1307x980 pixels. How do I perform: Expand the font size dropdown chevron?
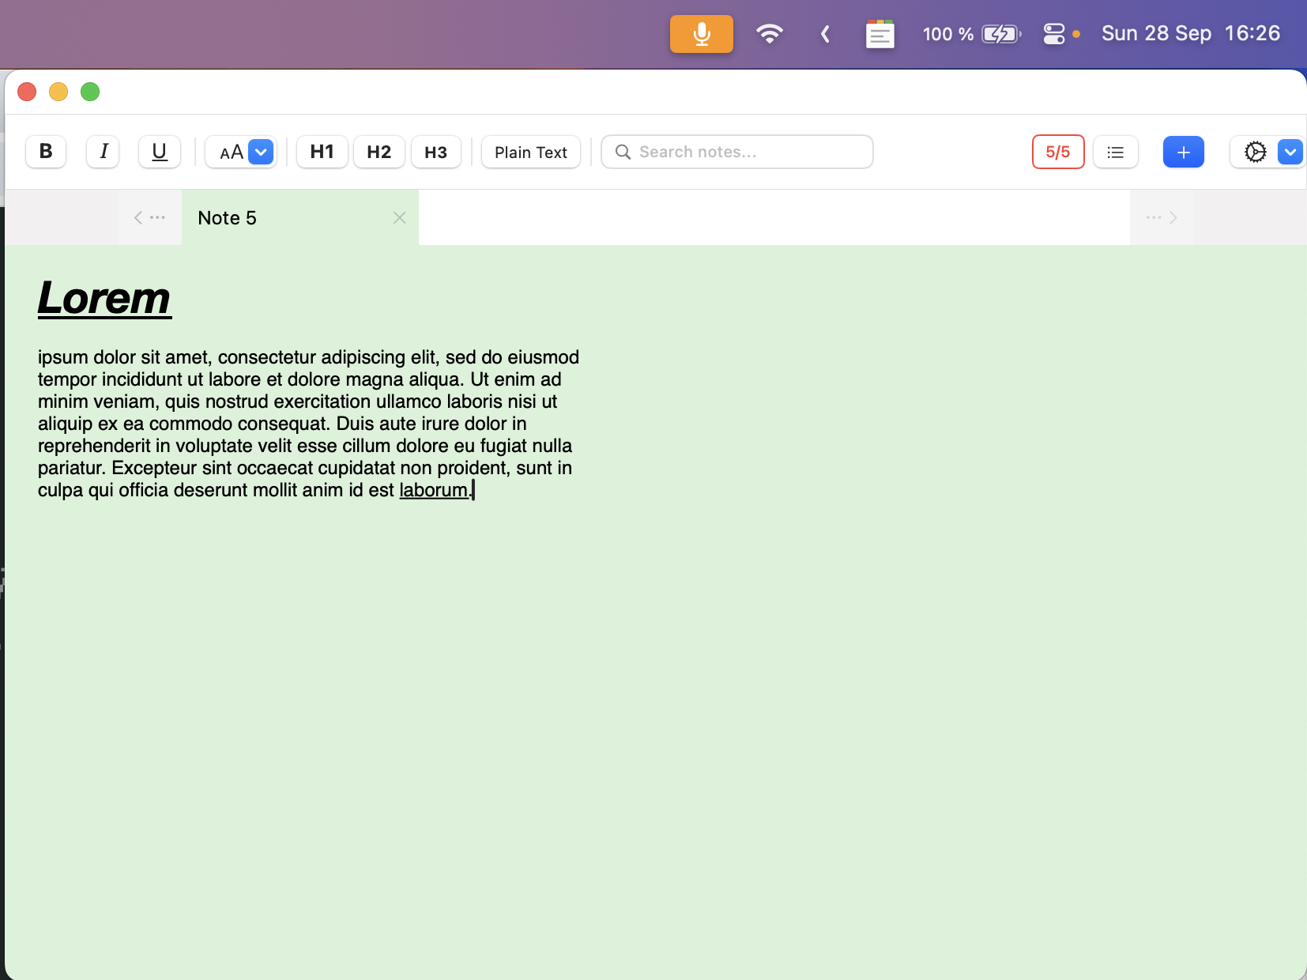coord(261,152)
